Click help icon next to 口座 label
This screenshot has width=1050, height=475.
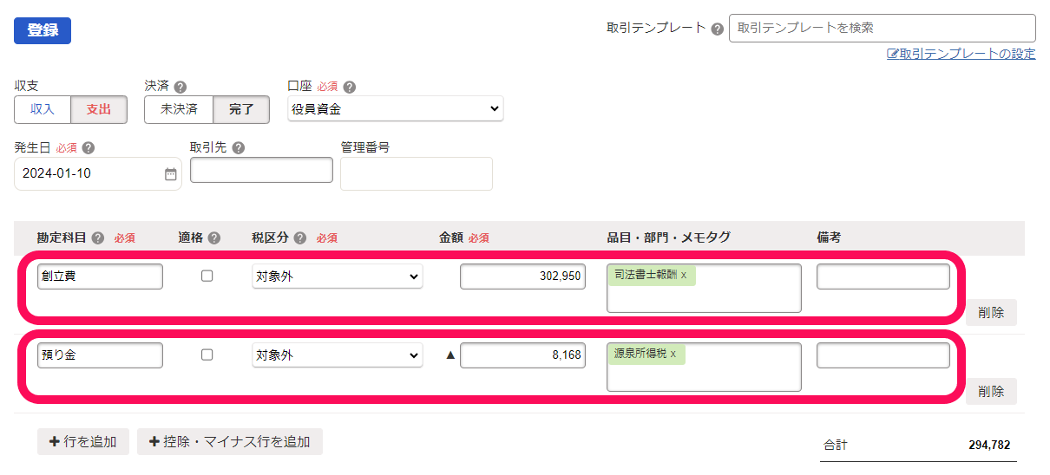click(350, 87)
